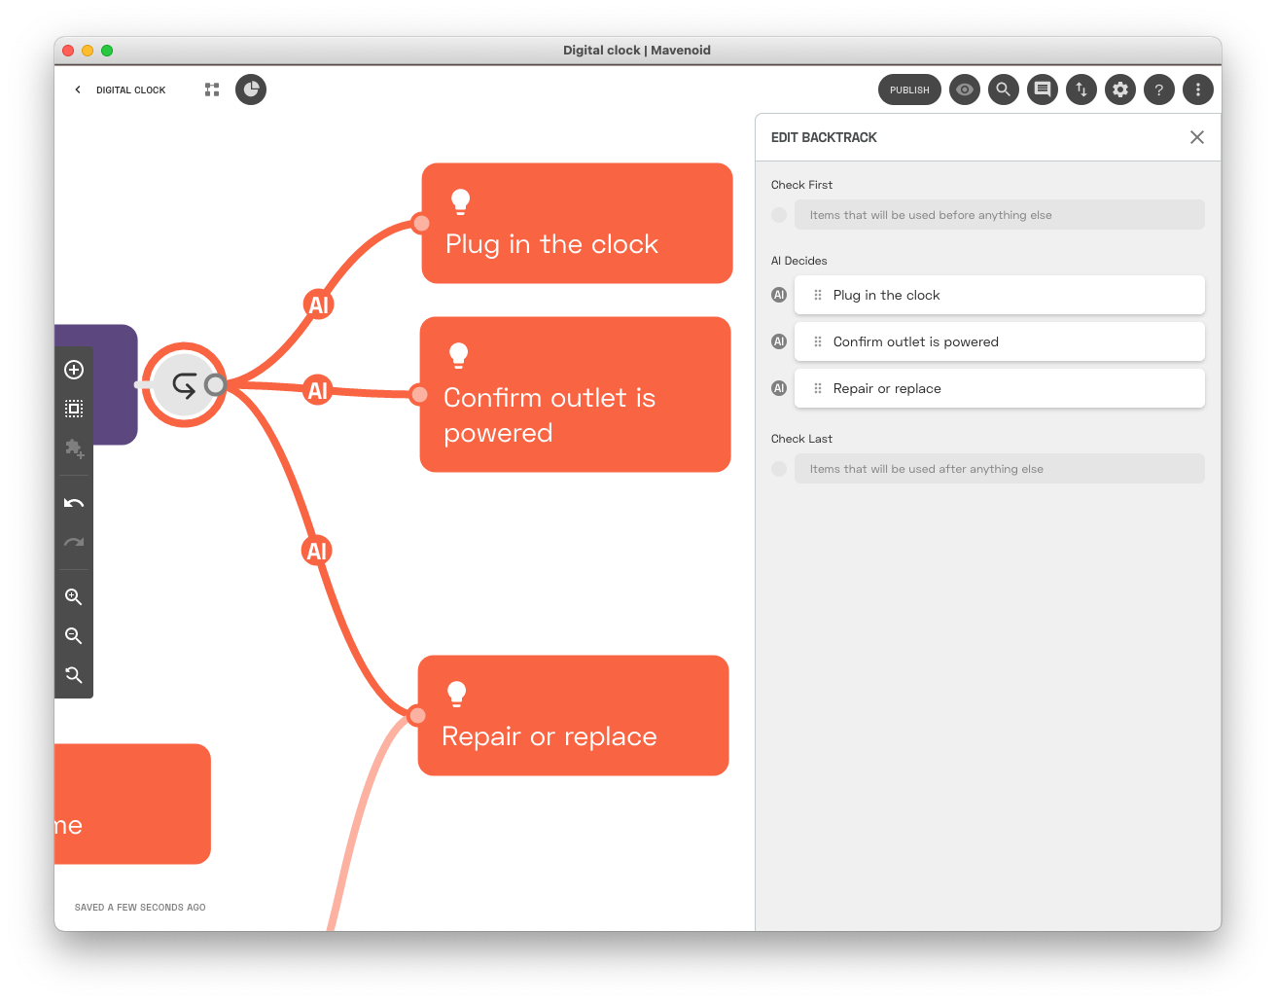Image resolution: width=1276 pixels, height=1003 pixels.
Task: Open the import/export arrows menu
Action: tap(1081, 90)
